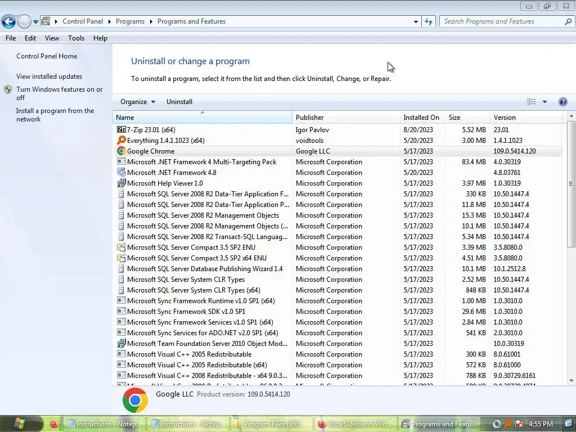
Task: Switch to Program Files (x86) taskbar window
Action: coord(272,424)
